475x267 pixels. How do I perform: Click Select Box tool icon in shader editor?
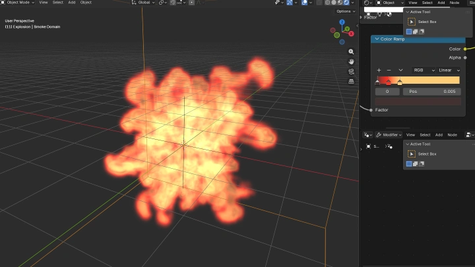click(x=412, y=22)
